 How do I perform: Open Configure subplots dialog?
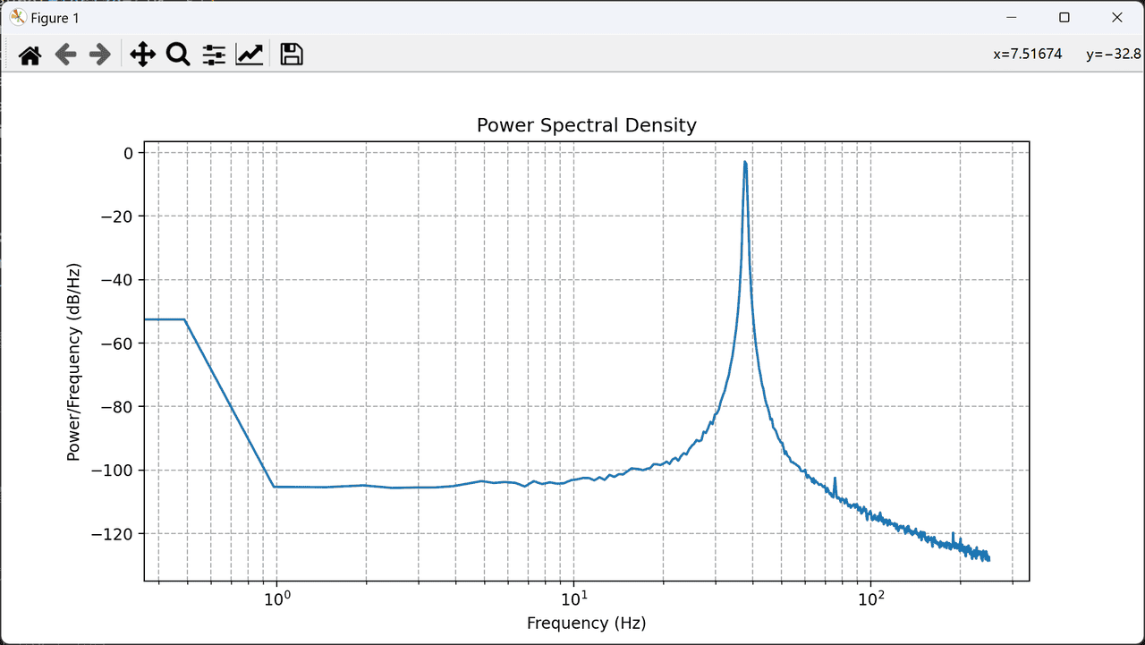coord(214,55)
